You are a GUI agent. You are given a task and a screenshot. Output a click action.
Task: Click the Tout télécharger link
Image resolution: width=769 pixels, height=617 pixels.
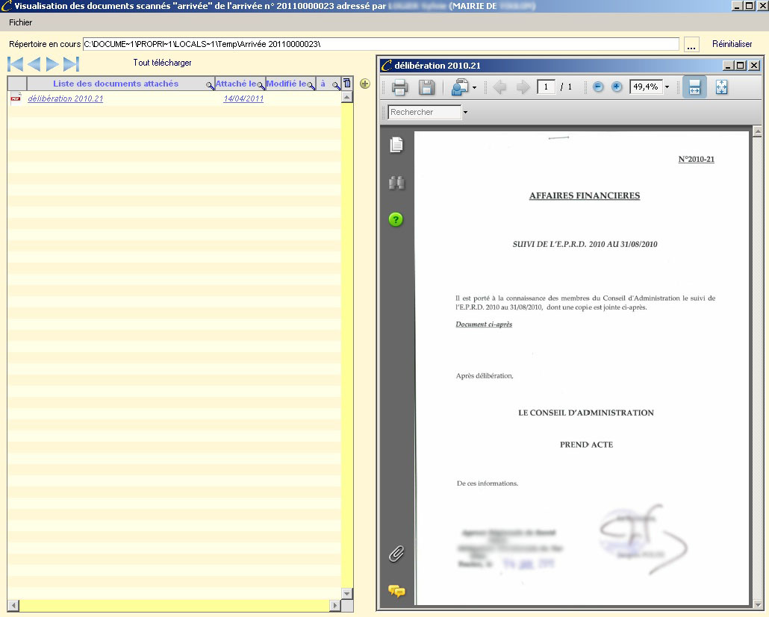coord(162,63)
